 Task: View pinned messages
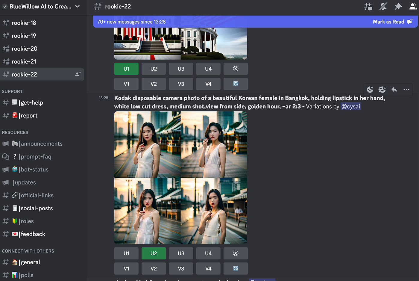point(398,6)
